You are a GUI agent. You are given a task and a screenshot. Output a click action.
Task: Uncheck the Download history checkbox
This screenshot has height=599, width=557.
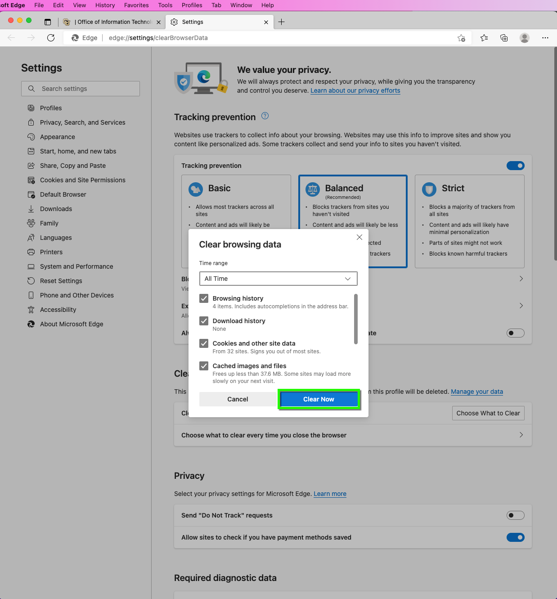pyautogui.click(x=204, y=320)
